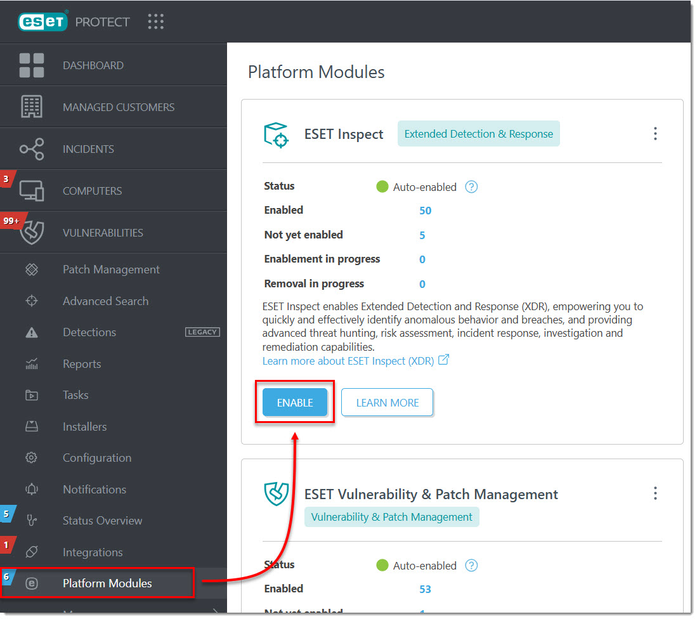Image resolution: width=697 pixels, height=619 pixels.
Task: Click the Dashboard tiles icon
Action: point(32,65)
